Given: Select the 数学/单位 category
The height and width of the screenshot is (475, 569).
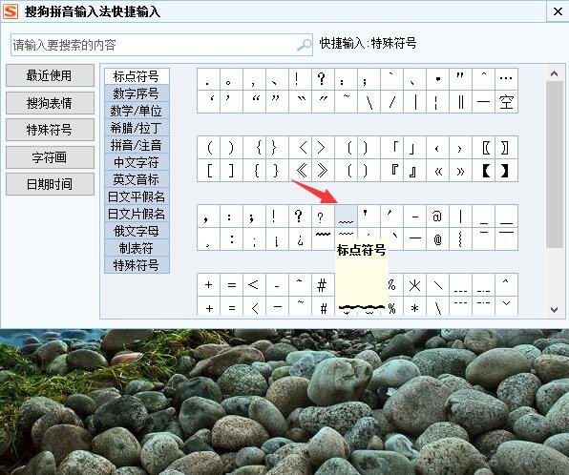Looking at the screenshot, I should tap(137, 111).
